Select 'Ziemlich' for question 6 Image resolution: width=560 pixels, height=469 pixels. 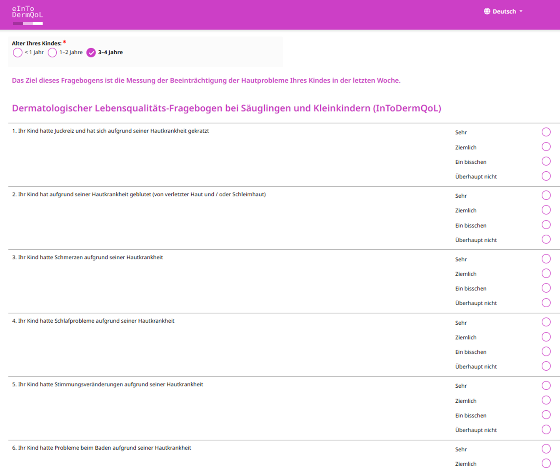click(x=546, y=463)
